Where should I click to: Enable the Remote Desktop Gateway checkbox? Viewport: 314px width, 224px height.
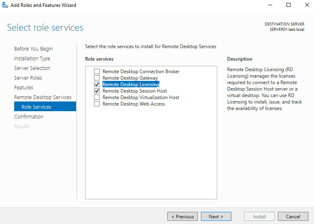[x=97, y=78]
